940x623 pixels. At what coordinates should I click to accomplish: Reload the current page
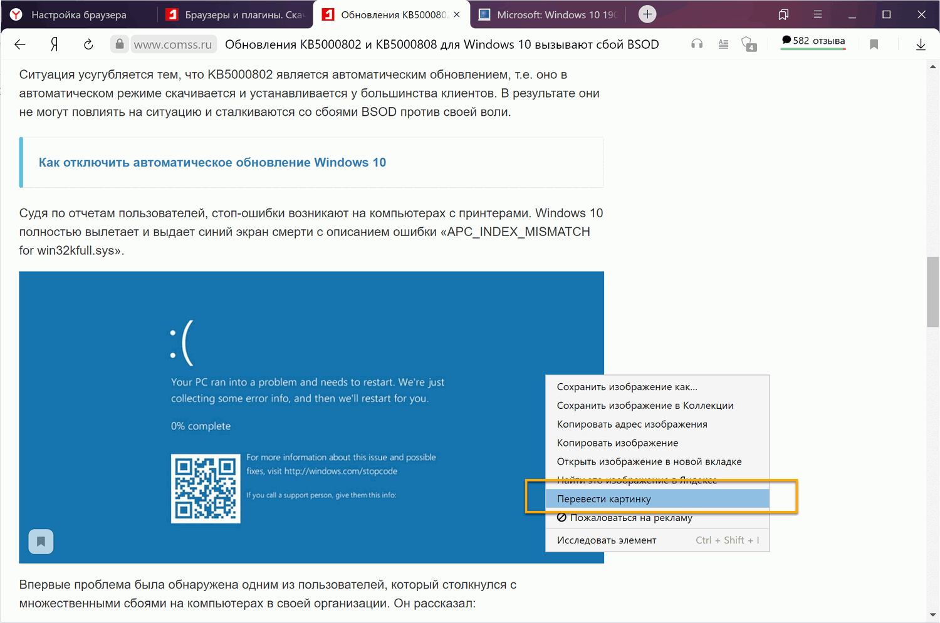tap(88, 44)
